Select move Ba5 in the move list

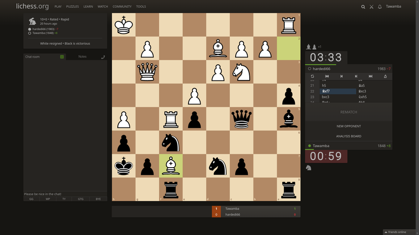click(x=374, y=86)
